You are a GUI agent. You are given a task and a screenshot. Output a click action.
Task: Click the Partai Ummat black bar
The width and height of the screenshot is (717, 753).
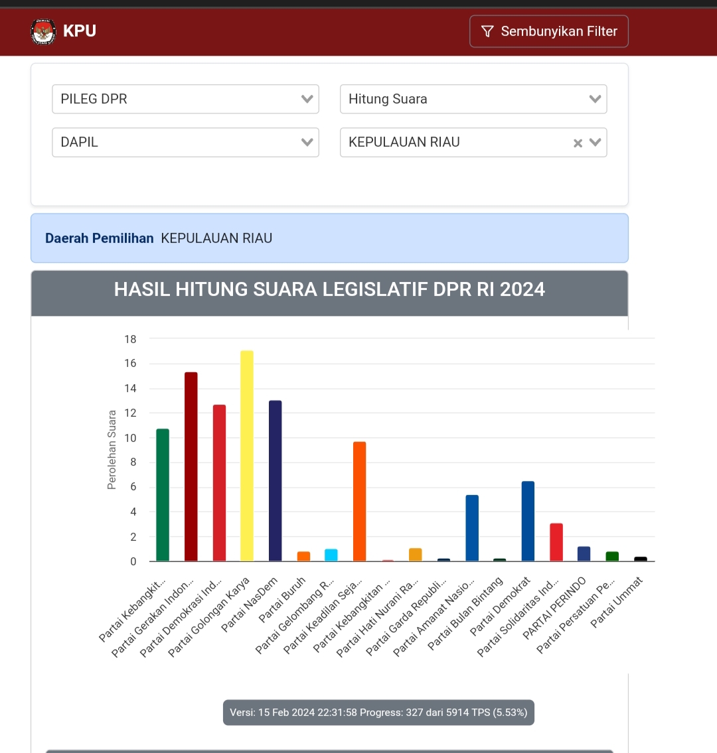click(x=641, y=559)
